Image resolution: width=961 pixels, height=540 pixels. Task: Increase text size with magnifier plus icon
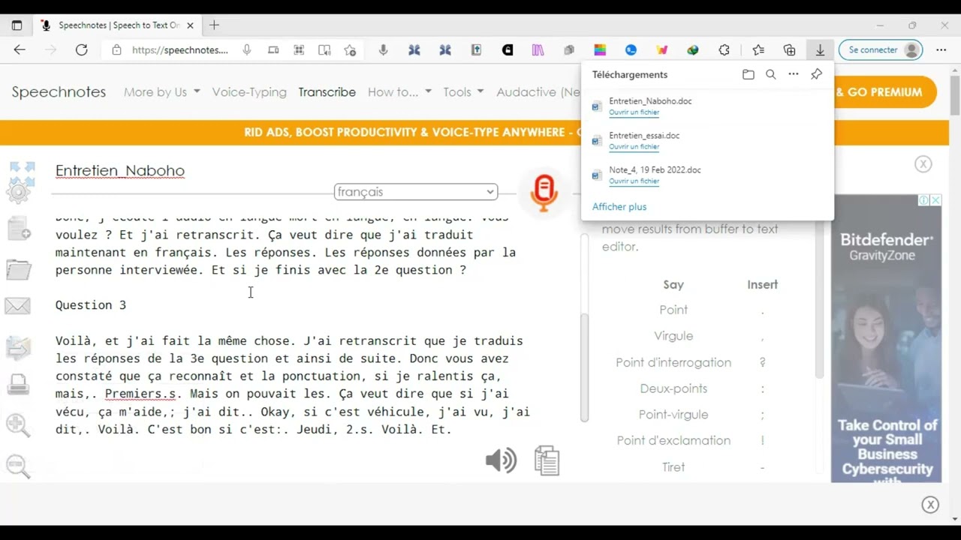(x=18, y=425)
